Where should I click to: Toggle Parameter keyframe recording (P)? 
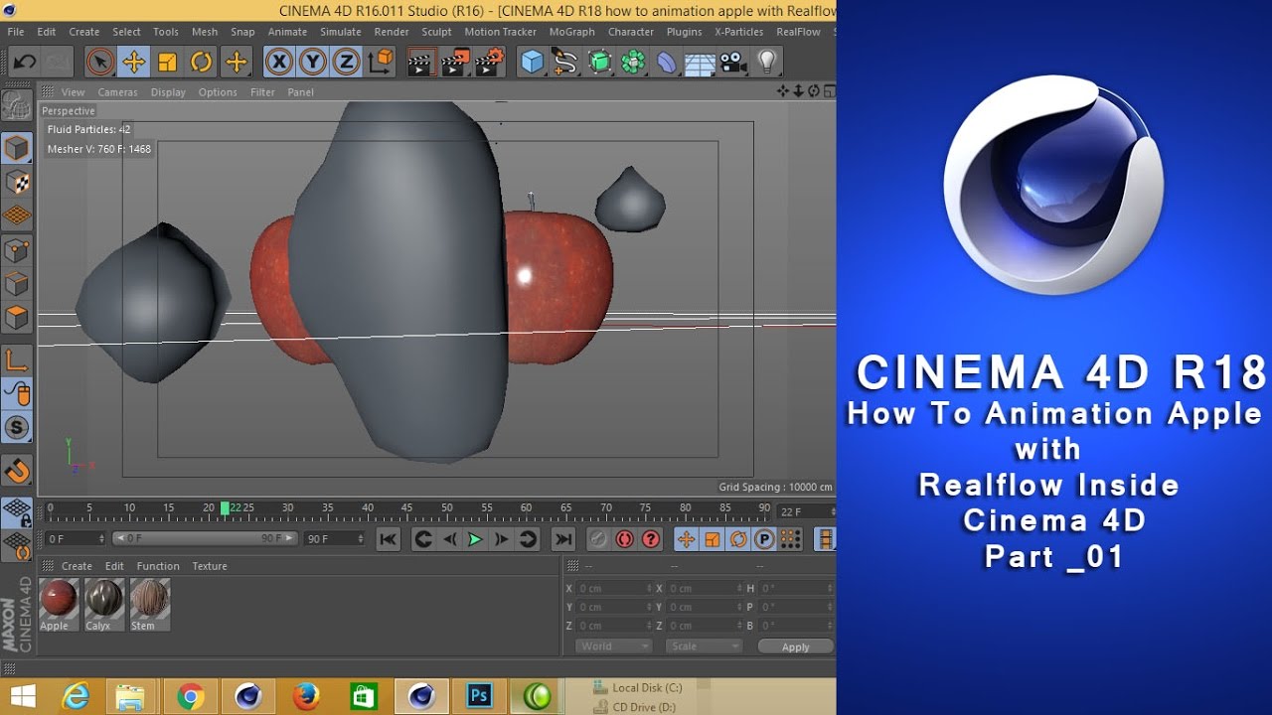coord(764,539)
